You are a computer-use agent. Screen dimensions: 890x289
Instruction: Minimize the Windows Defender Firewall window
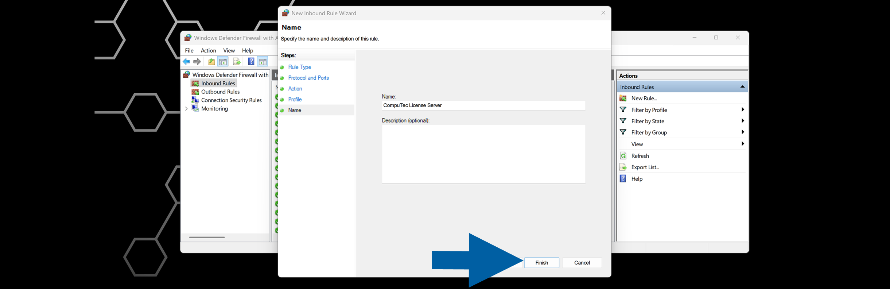[x=694, y=38]
